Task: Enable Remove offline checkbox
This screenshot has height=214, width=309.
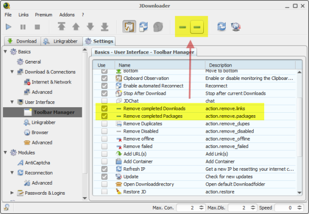Action: [x=104, y=139]
